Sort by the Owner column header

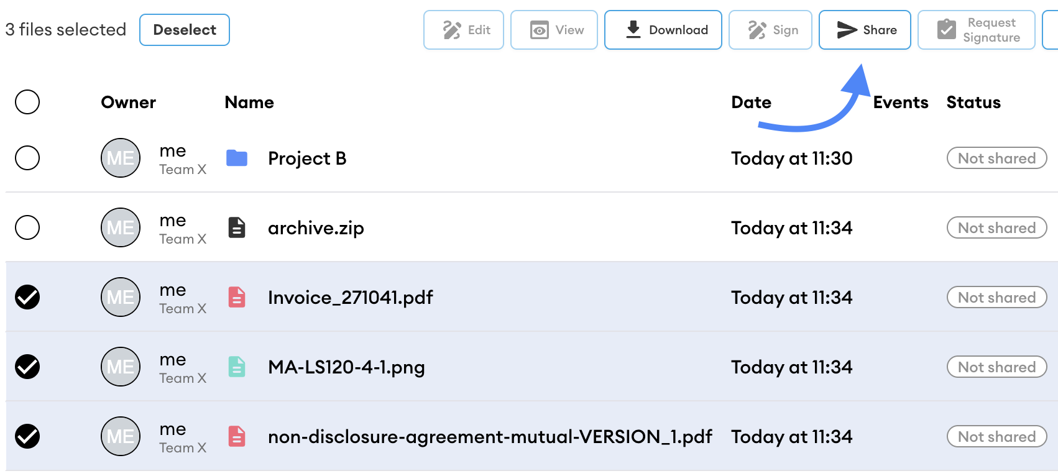coord(129,103)
